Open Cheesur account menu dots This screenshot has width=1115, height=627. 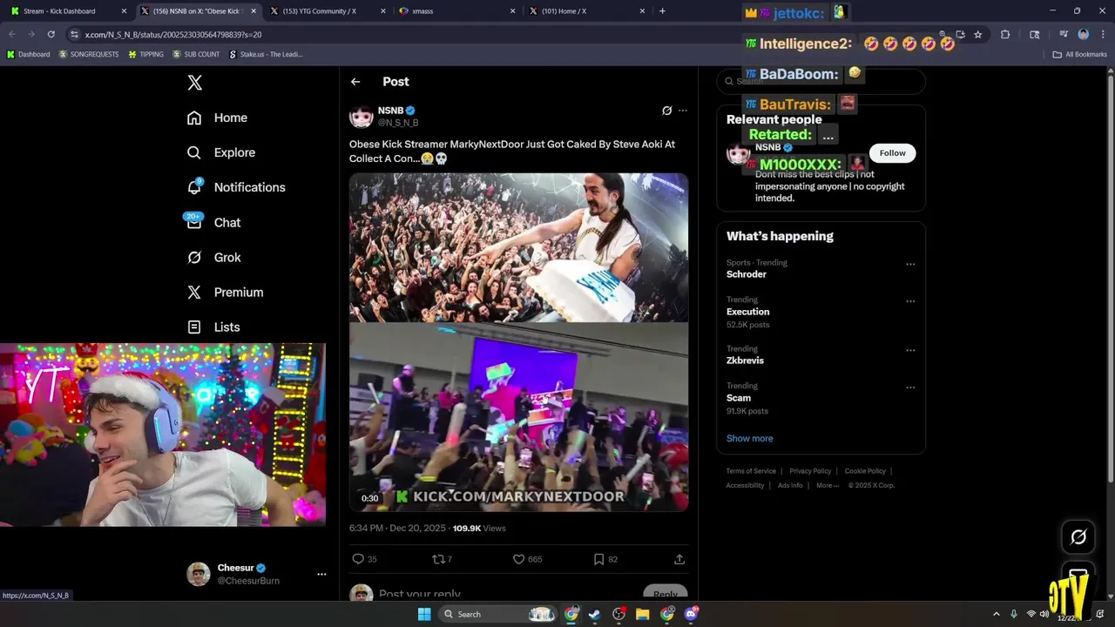[321, 574]
